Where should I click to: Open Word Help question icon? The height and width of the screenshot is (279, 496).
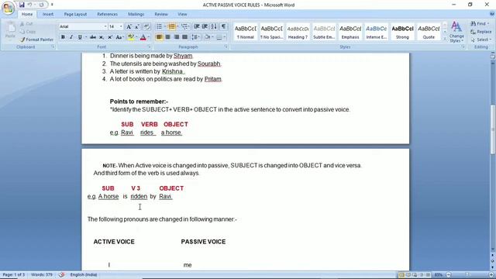[x=492, y=14]
